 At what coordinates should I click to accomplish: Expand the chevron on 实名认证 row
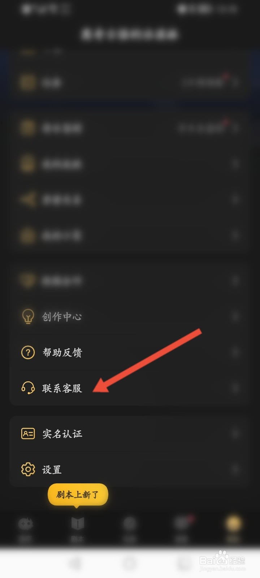point(235,433)
